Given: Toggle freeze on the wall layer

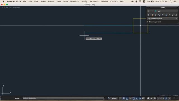Looking at the screenshot, I should [151, 11].
